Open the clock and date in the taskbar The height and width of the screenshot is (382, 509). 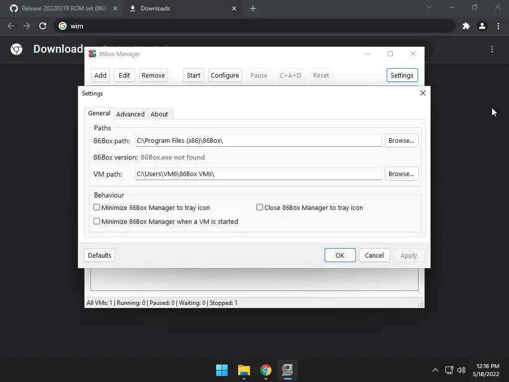click(486, 370)
